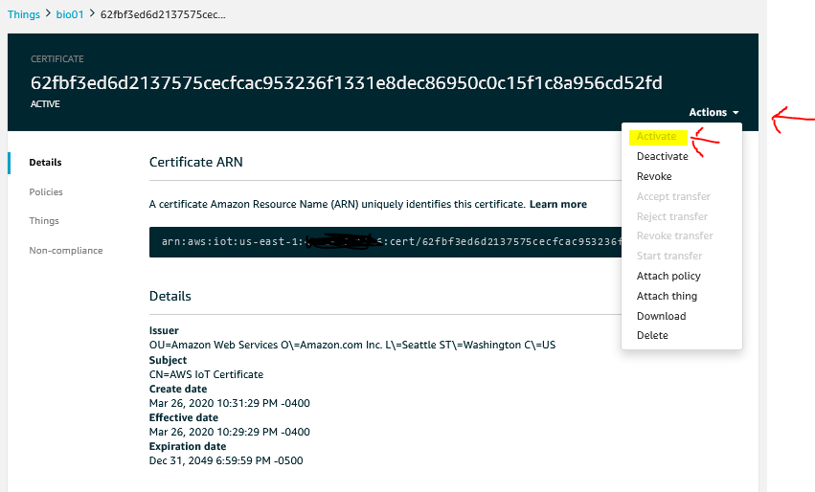
Task: Click the certificate ID heading
Action: click(x=346, y=82)
